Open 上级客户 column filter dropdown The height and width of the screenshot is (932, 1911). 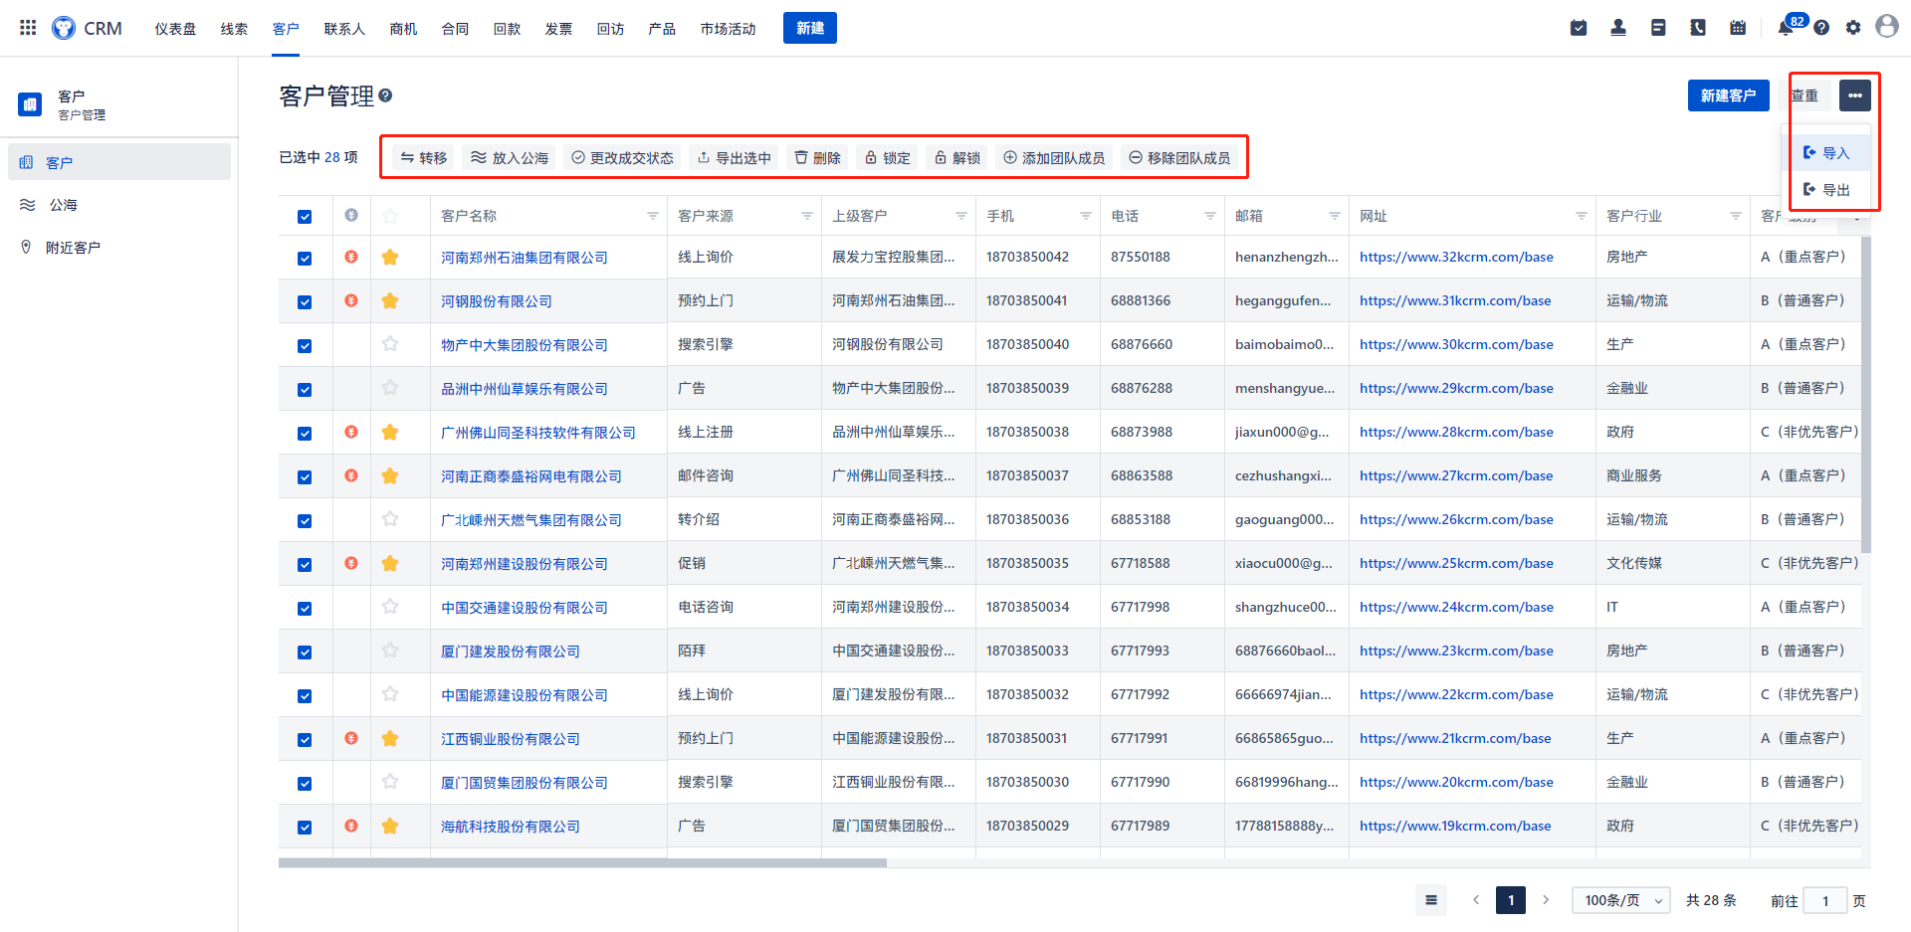pos(961,216)
